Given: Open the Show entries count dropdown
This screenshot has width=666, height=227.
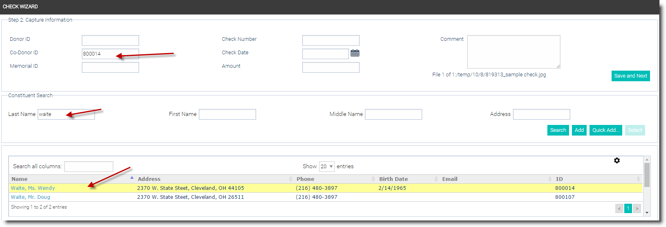Looking at the screenshot, I should point(326,167).
